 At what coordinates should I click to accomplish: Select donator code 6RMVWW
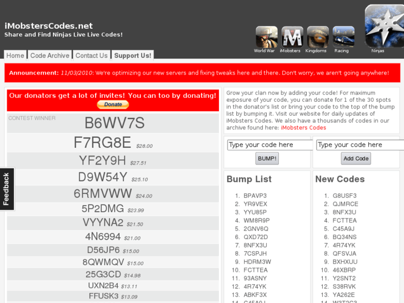(x=103, y=193)
